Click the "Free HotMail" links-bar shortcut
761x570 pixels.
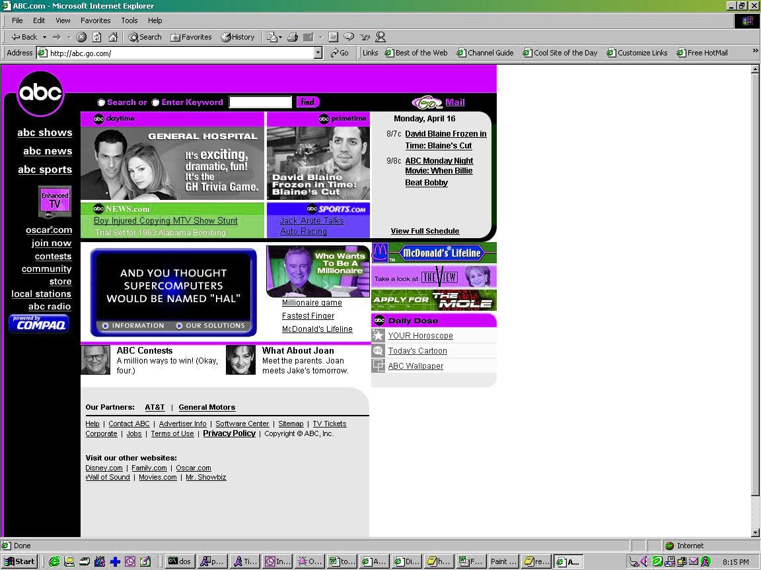pos(702,53)
